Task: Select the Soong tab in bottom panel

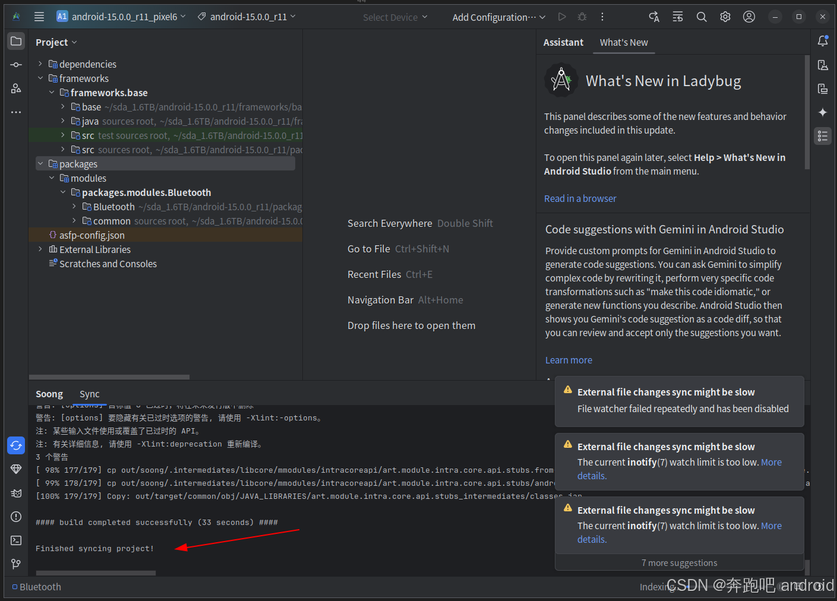Action: pyautogui.click(x=49, y=394)
